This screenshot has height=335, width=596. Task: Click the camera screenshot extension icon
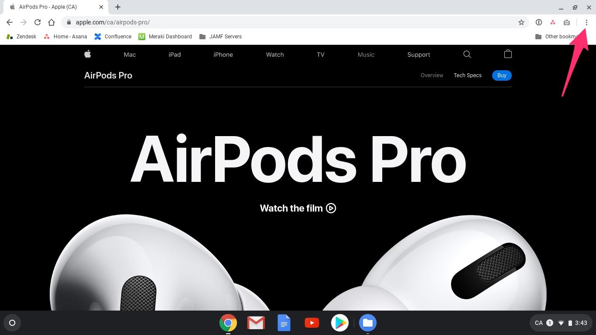(567, 22)
